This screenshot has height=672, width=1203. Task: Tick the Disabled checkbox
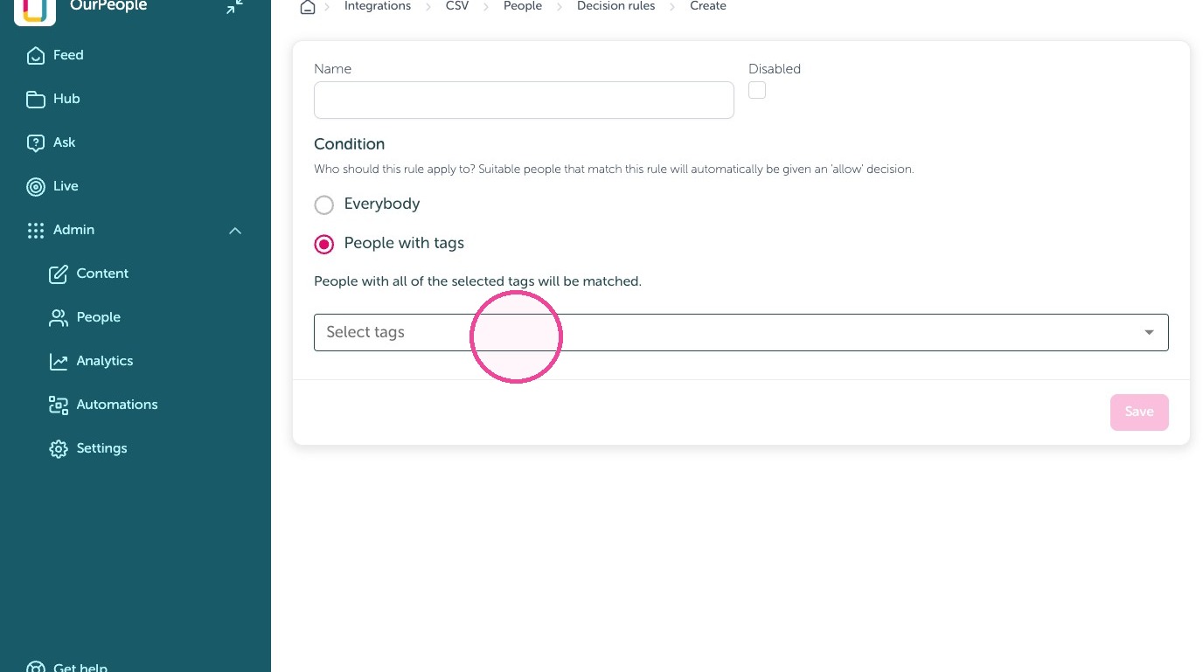(757, 90)
